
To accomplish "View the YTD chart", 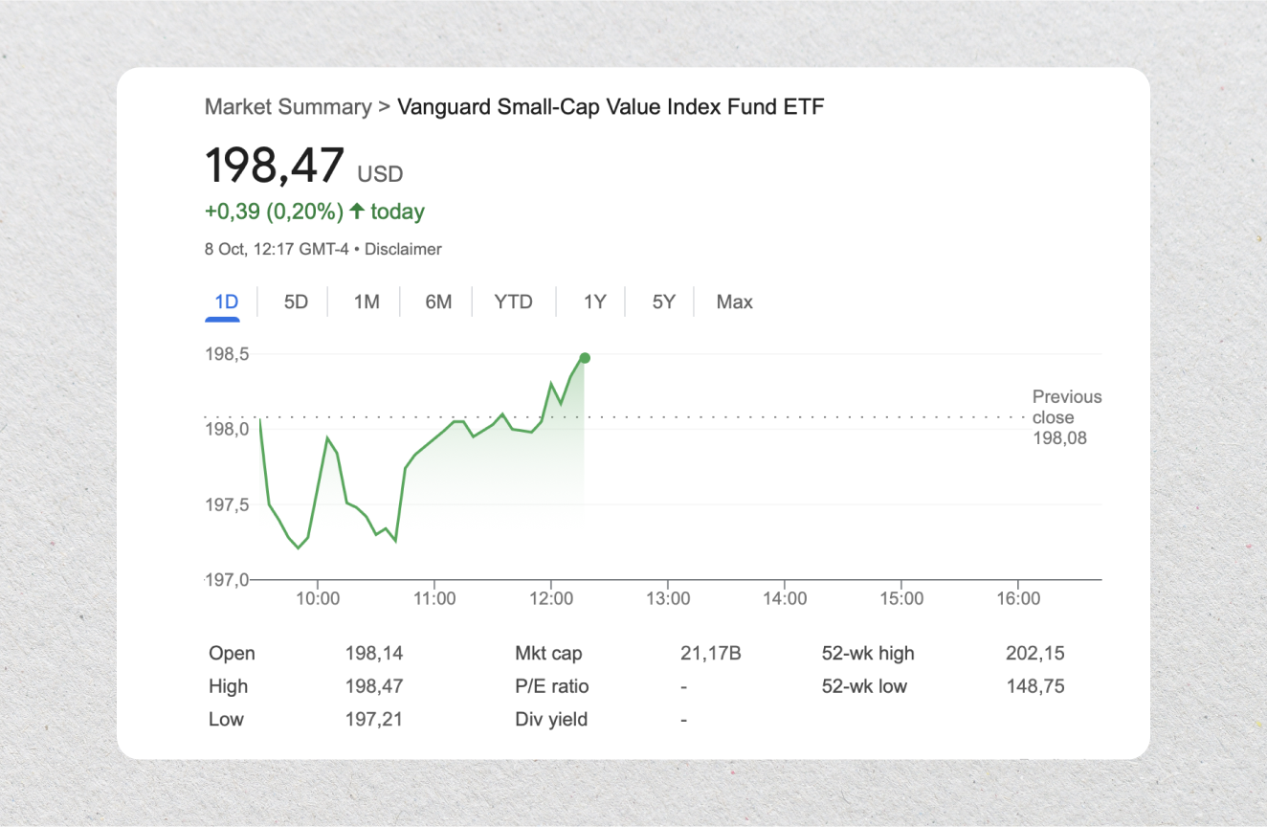I will 513,302.
